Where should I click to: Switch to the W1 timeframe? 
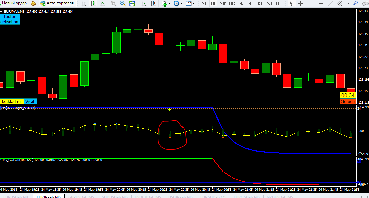point(270,4)
